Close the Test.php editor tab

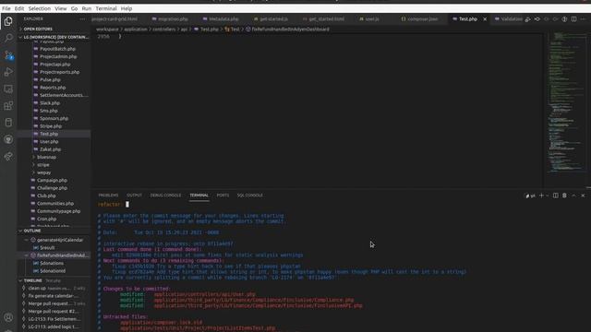click(x=485, y=18)
